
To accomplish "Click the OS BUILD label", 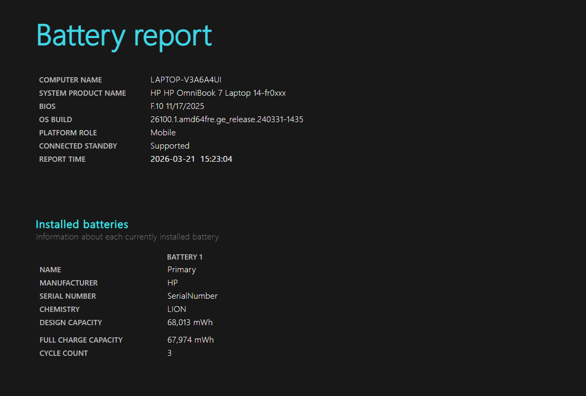I will (x=55, y=119).
